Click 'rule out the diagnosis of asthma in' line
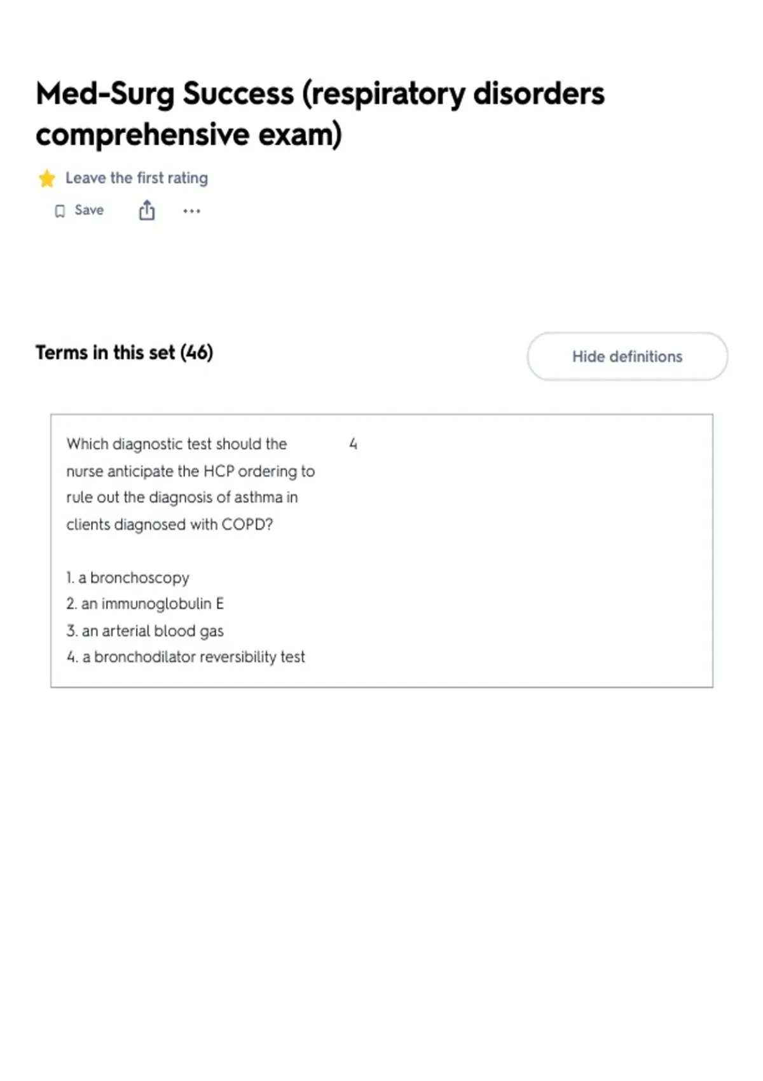The width and height of the screenshot is (763, 1081). [x=182, y=497]
